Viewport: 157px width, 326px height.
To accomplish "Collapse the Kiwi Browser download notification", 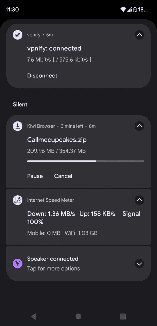I will tap(139, 126).
